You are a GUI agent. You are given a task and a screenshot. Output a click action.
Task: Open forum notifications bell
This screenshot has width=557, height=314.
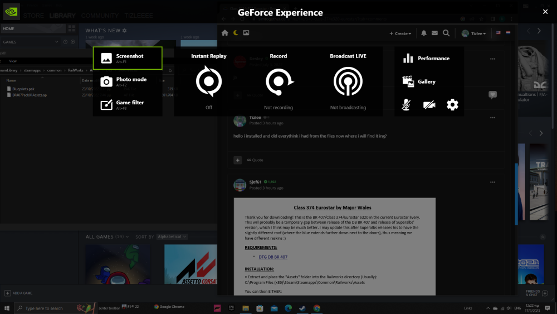point(424,33)
